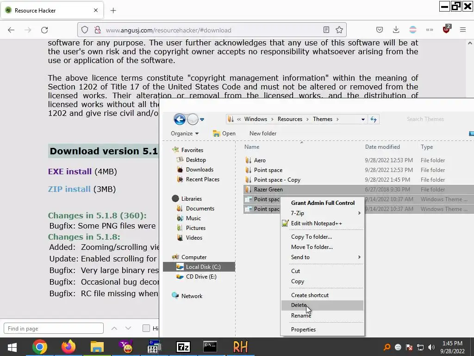Image resolution: width=474 pixels, height=356 pixels.
Task: Select the Razer Green folder
Action: tap(268, 190)
